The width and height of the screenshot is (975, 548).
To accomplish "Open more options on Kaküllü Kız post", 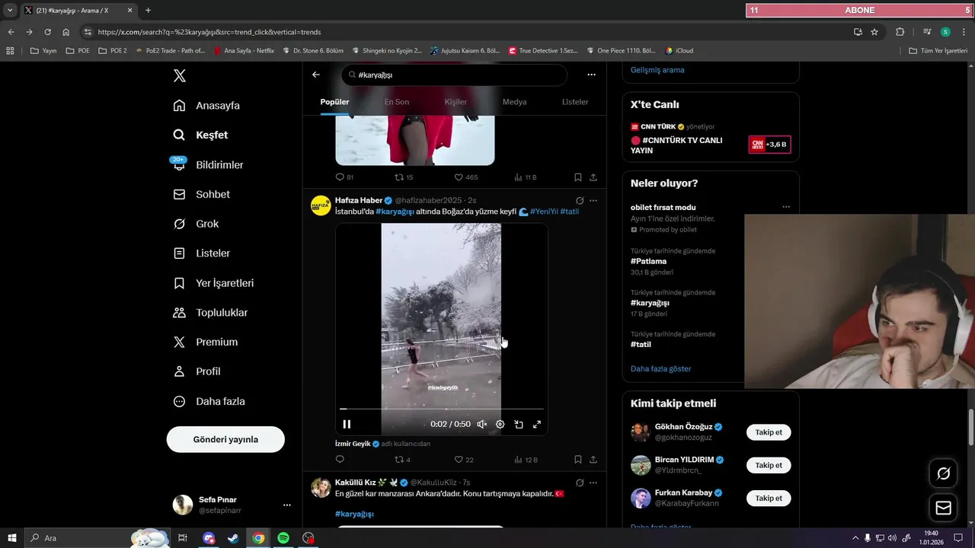I will coord(593,483).
